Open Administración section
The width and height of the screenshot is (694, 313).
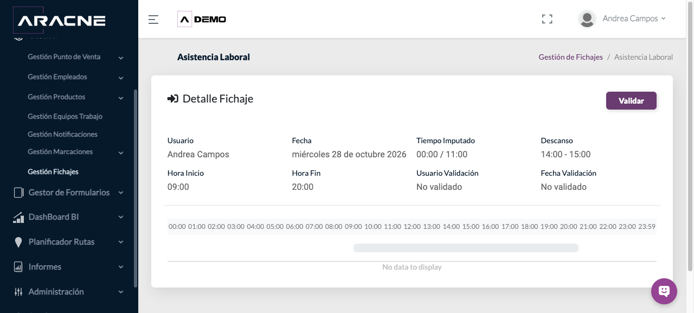click(56, 292)
